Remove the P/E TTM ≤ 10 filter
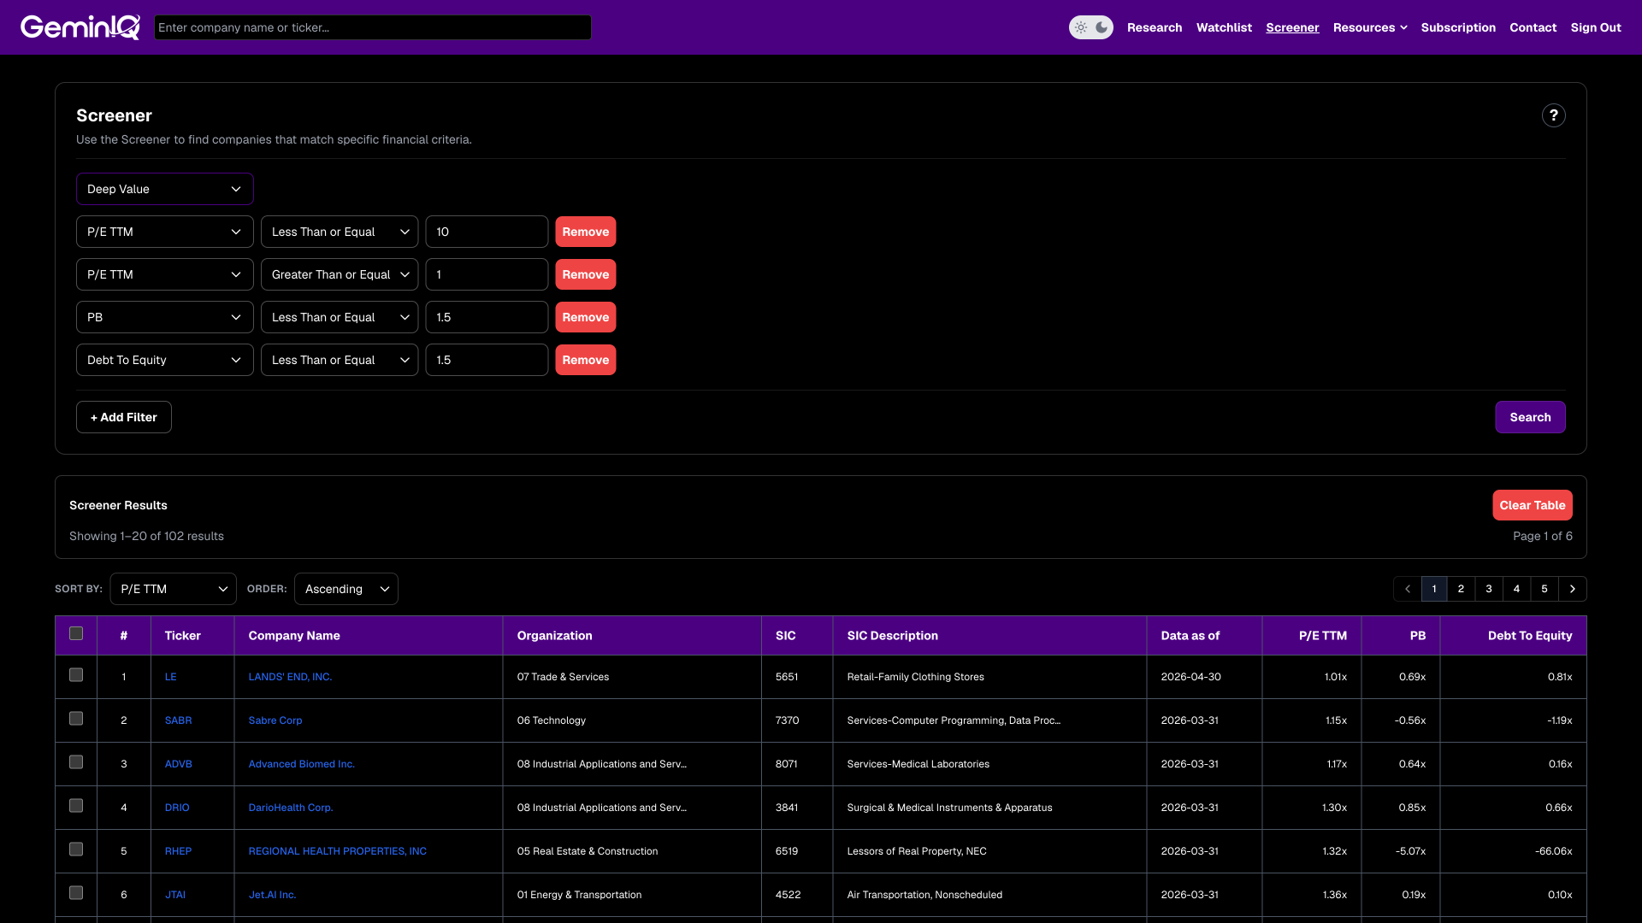Screen dimensions: 1642x923 (586, 232)
